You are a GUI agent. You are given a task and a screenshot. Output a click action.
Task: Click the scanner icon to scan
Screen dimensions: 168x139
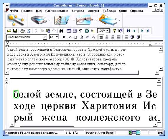point(39,20)
